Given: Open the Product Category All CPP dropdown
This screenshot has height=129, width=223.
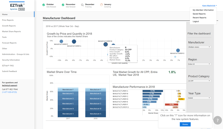Looking at the screenshot, I should coord(199,81).
